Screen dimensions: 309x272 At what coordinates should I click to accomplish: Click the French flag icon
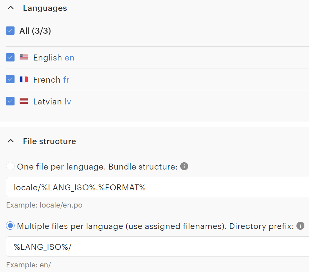point(24,80)
